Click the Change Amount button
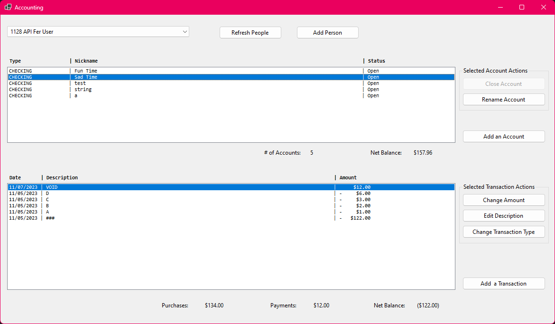This screenshot has width=555, height=324. [x=503, y=200]
